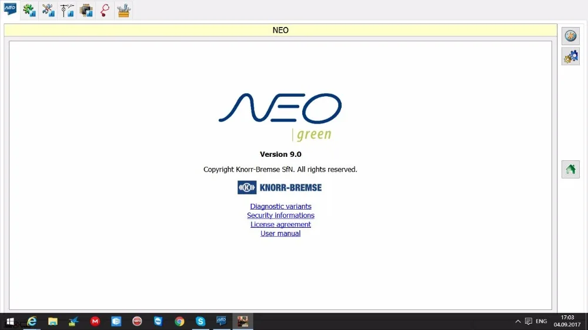Screen dimensions: 588x330
Task: Click the Version 9.0 text
Action: click(x=280, y=154)
